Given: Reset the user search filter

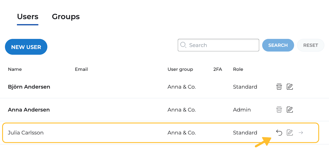Looking at the screenshot, I should coord(310,45).
